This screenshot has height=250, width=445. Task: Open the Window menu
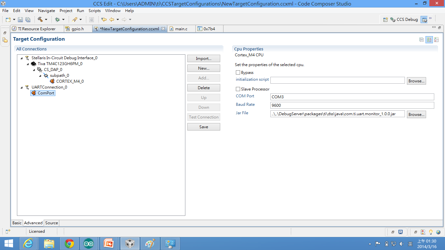[x=113, y=11]
